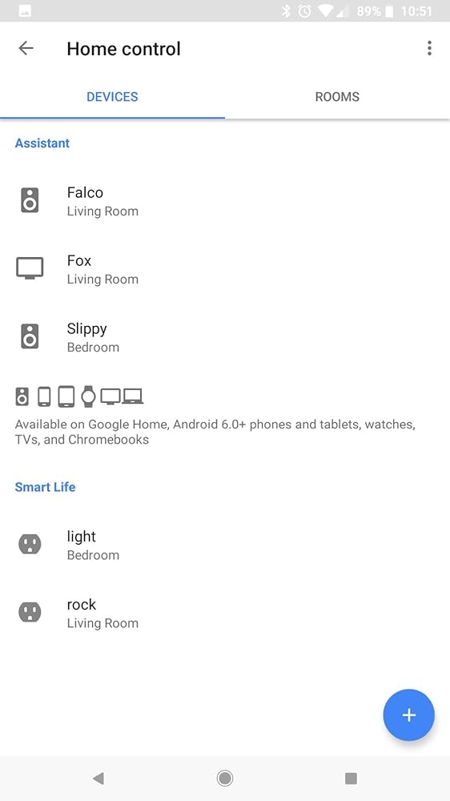Tap the blue plus add-device button

(408, 714)
